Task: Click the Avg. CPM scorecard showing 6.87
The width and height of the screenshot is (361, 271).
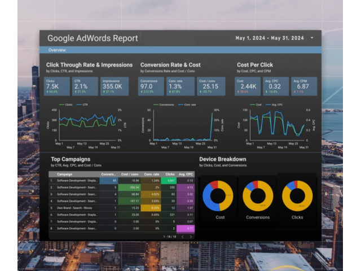Action: [304, 86]
